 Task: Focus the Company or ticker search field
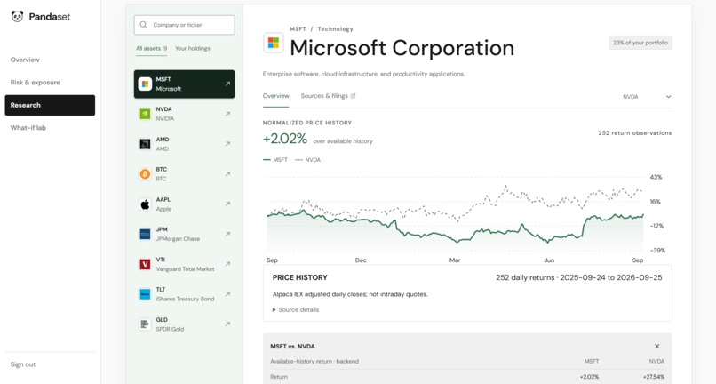(184, 25)
